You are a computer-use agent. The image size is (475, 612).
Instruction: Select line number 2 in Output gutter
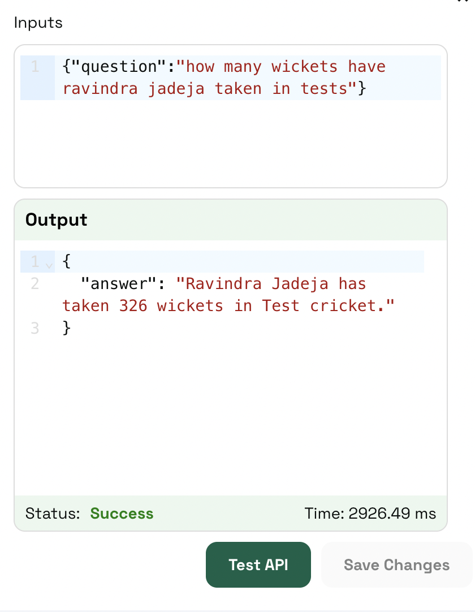[35, 283]
